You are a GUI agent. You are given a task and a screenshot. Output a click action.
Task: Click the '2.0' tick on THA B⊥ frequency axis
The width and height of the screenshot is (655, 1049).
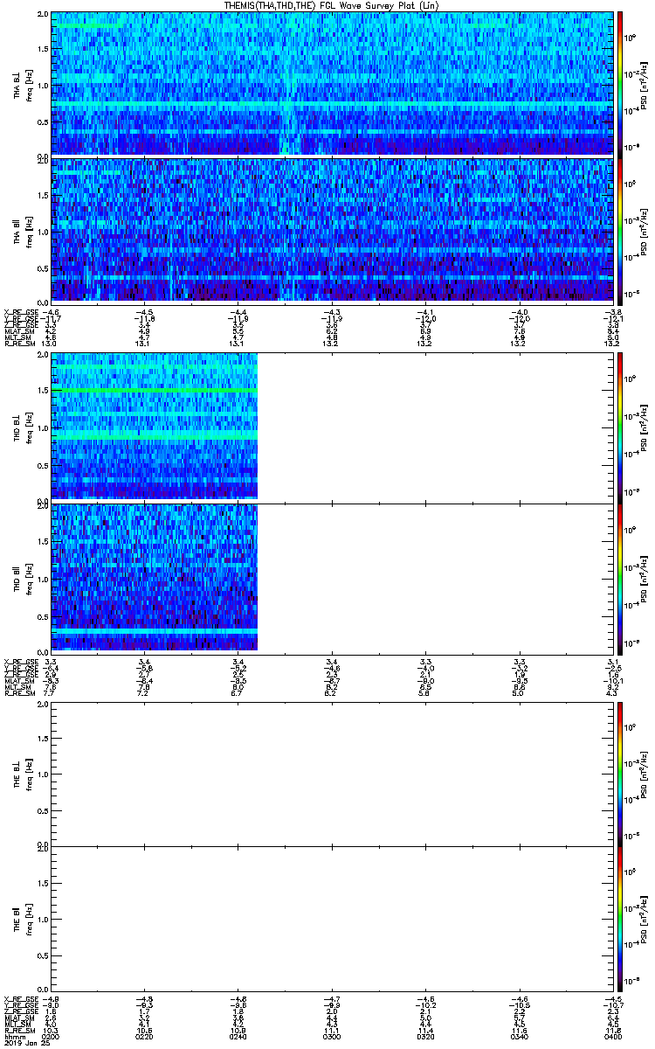44,16
